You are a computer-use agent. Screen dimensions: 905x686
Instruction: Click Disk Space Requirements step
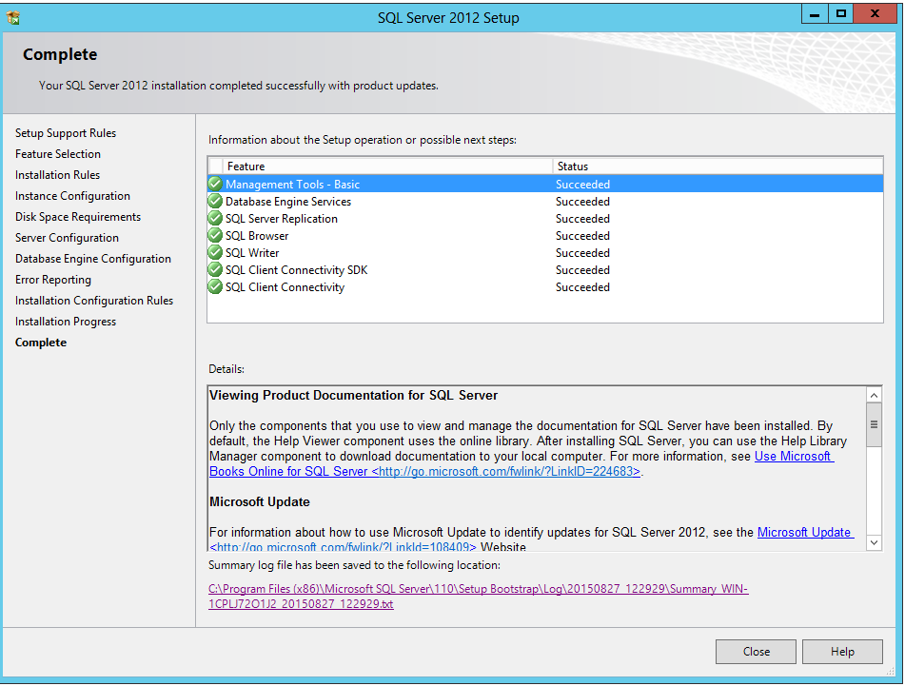78,217
